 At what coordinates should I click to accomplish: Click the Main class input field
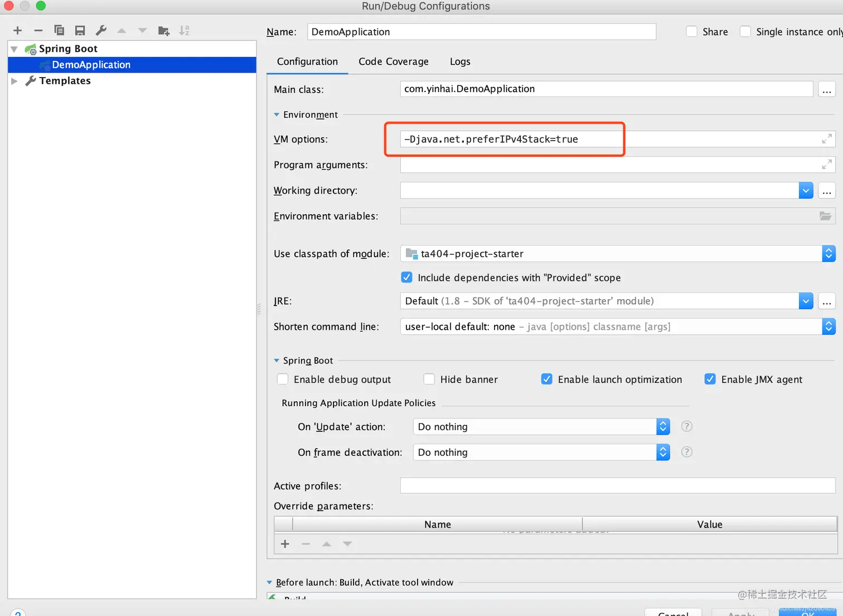click(607, 89)
